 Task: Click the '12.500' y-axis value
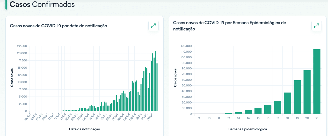(x=22, y=75)
